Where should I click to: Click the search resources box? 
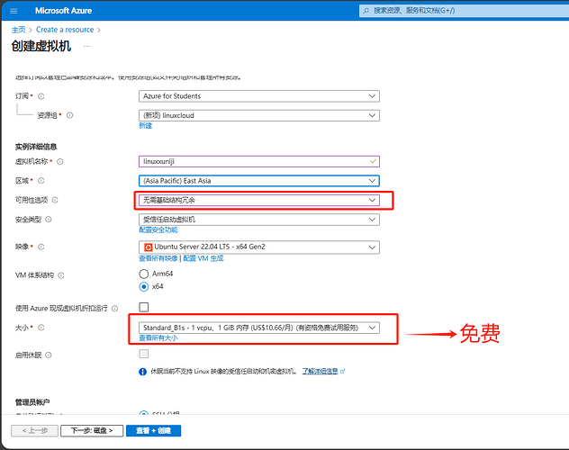point(464,11)
